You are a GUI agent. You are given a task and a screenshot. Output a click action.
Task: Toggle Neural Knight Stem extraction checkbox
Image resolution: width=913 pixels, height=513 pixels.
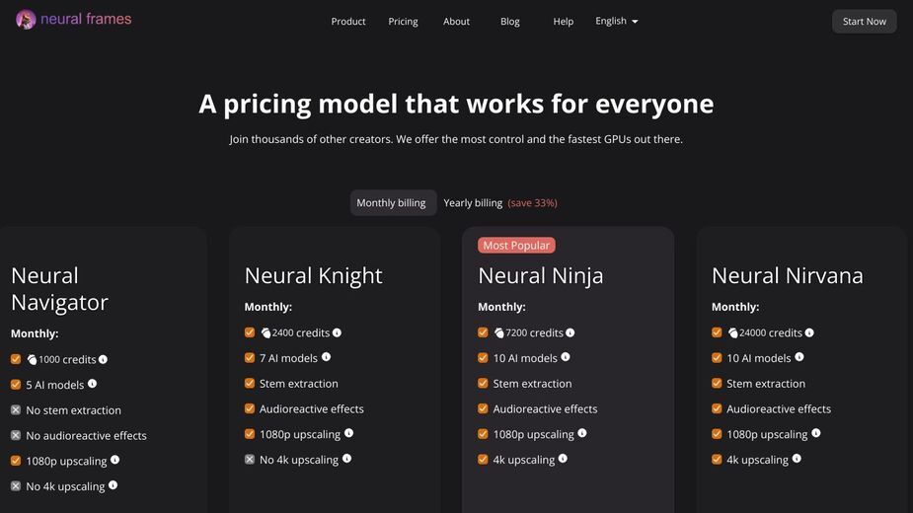[250, 383]
